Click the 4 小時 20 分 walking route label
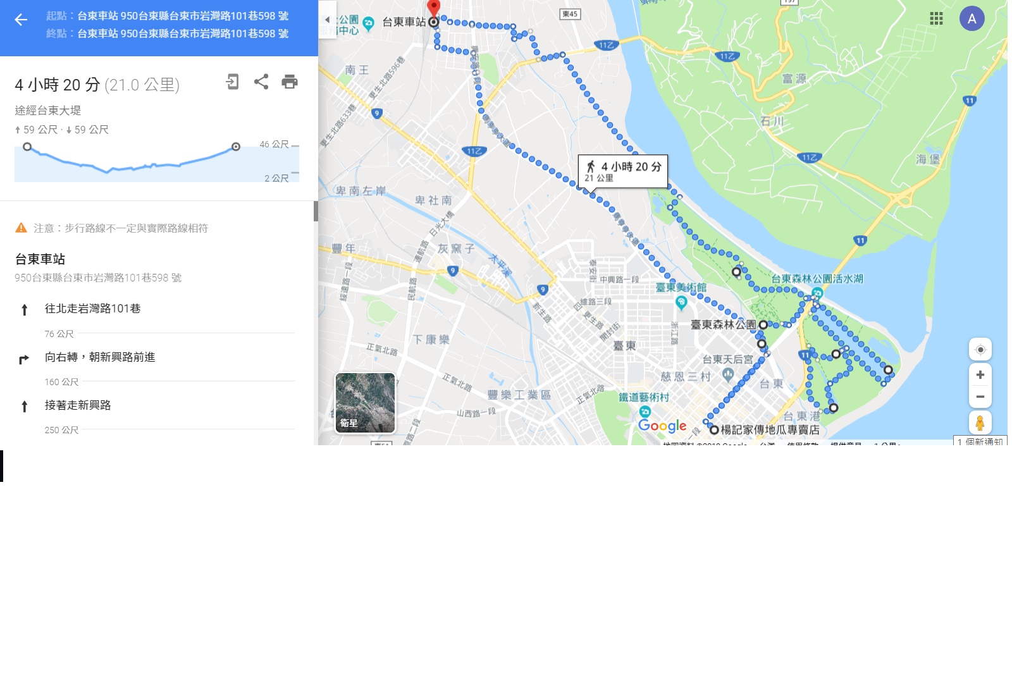The width and height of the screenshot is (1012, 683). tap(623, 171)
